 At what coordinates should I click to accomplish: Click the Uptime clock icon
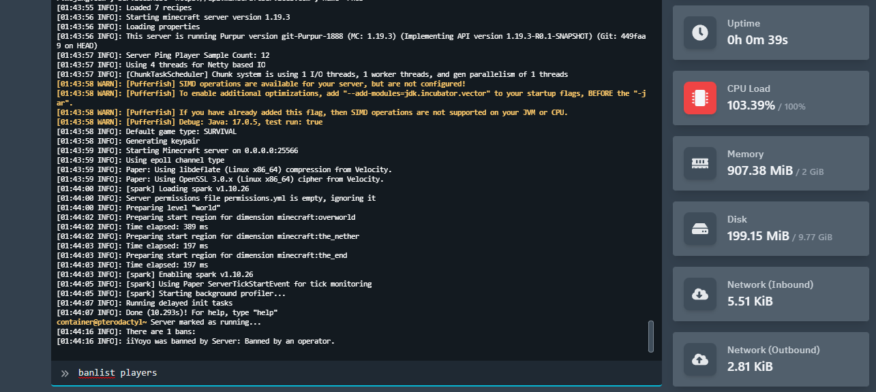[x=700, y=33]
